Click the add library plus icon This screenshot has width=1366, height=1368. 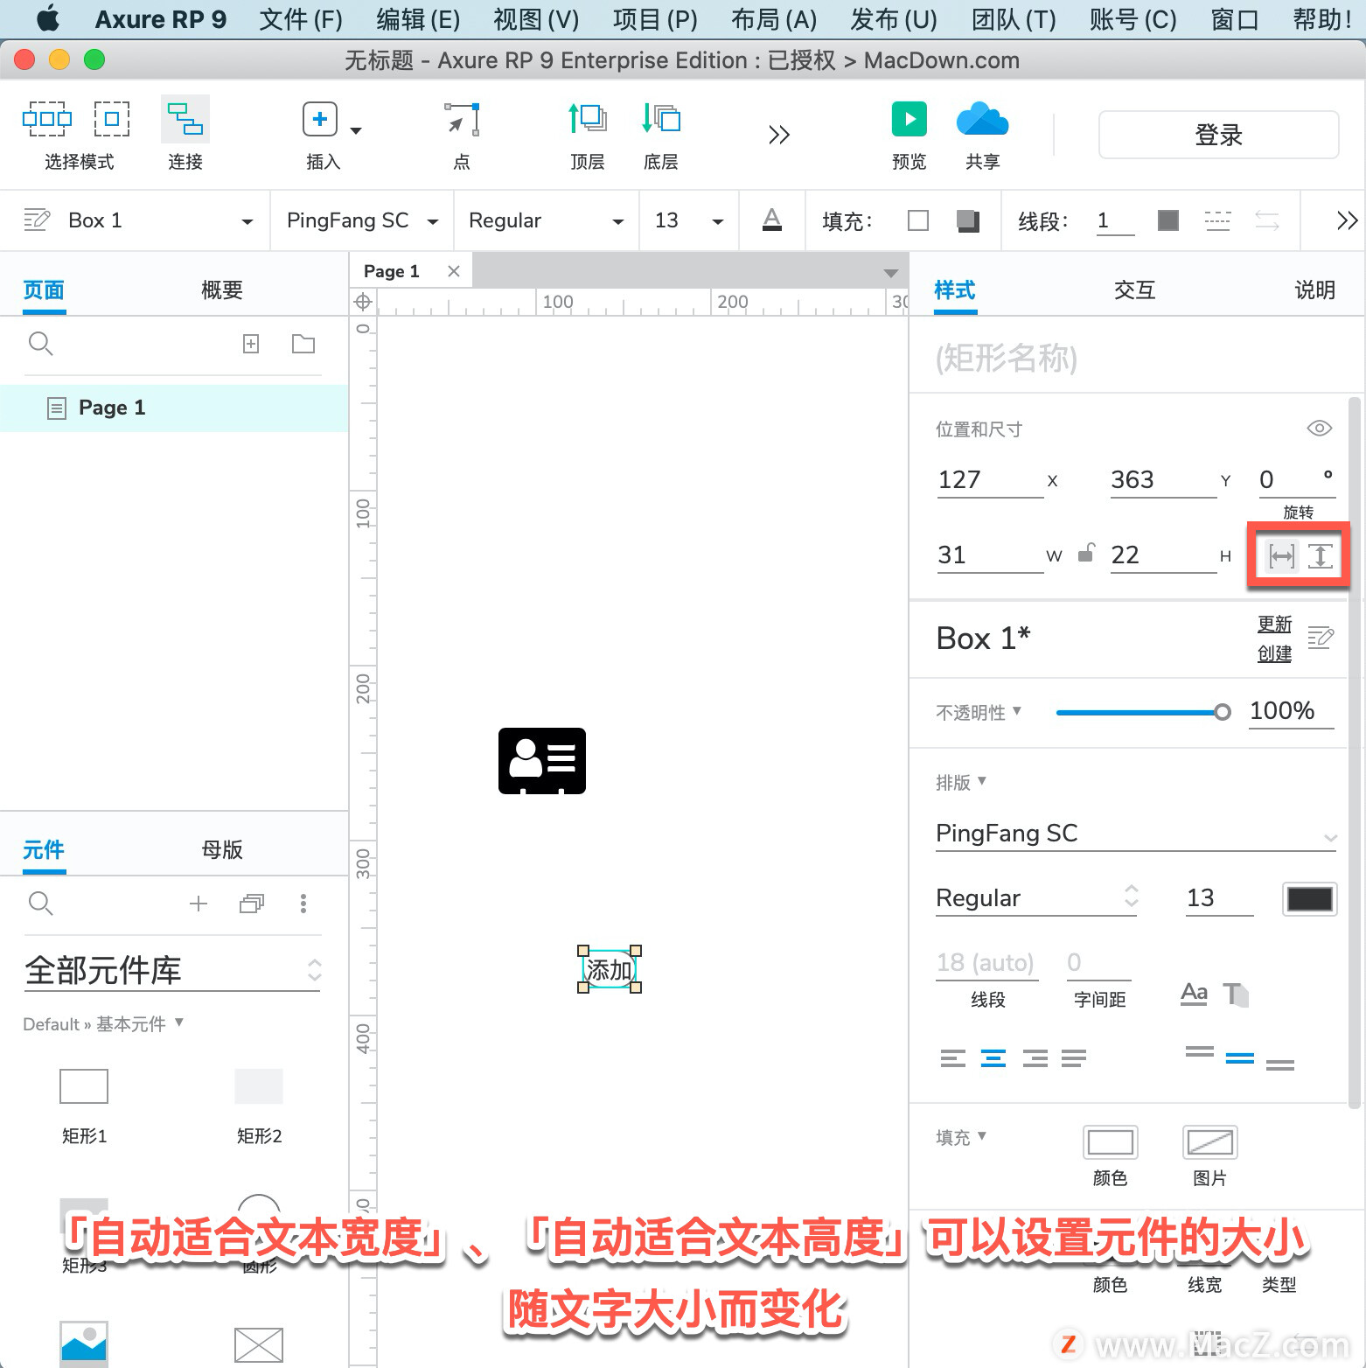point(199,904)
